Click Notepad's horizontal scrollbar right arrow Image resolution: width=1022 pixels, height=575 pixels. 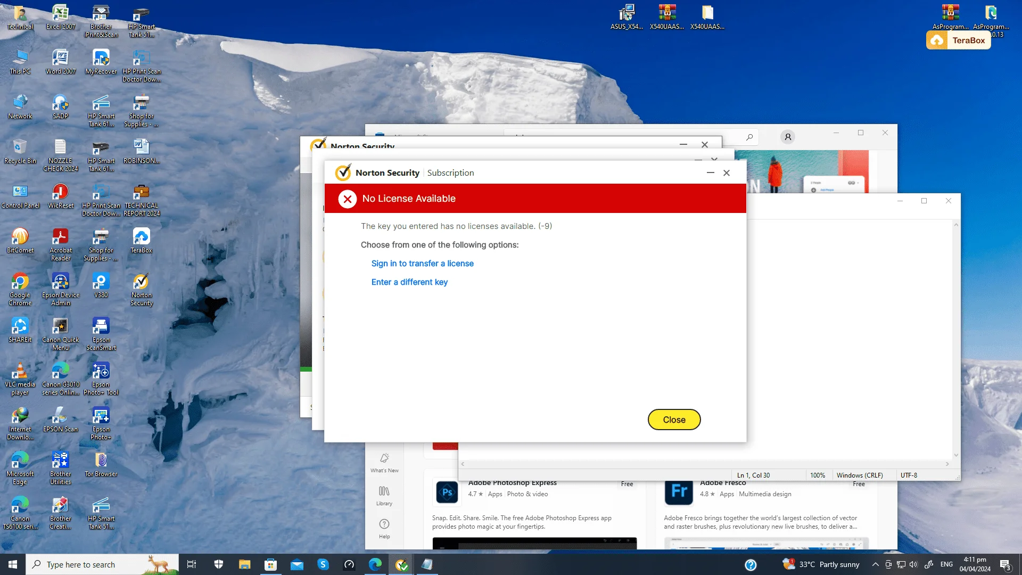tap(947, 464)
